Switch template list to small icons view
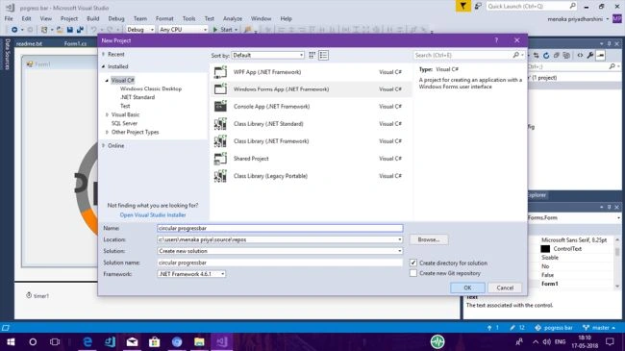The image size is (625, 351). coord(312,55)
